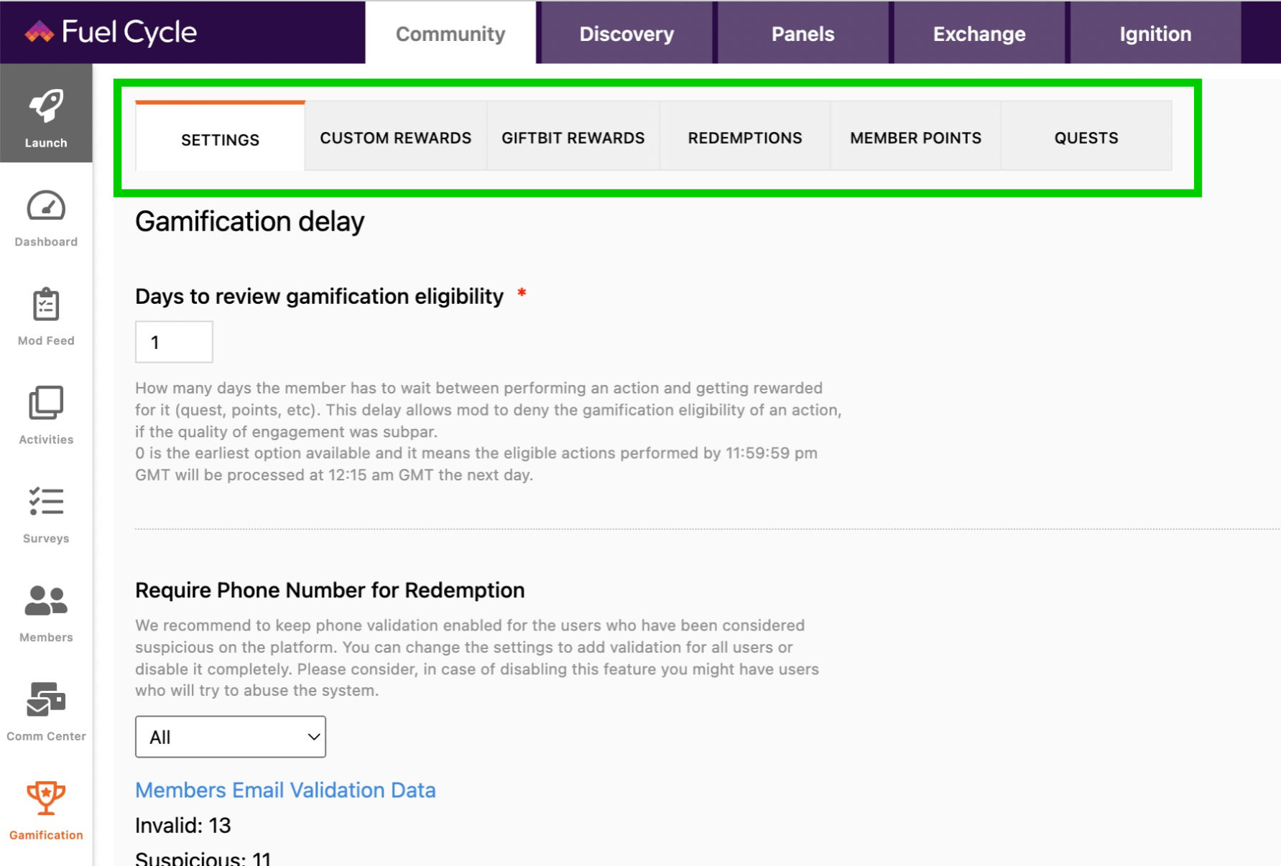This screenshot has height=866, width=1281.
Task: Switch to the Ignition top tab
Action: pos(1155,33)
